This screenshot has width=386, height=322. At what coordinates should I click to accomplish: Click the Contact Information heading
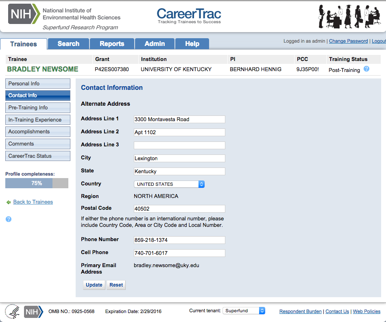coord(112,87)
